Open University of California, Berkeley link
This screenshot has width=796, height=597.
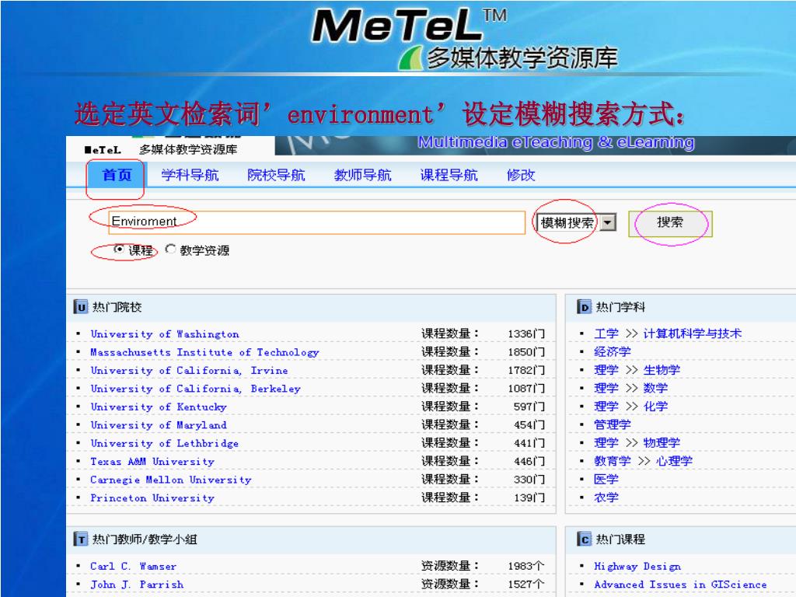click(195, 389)
